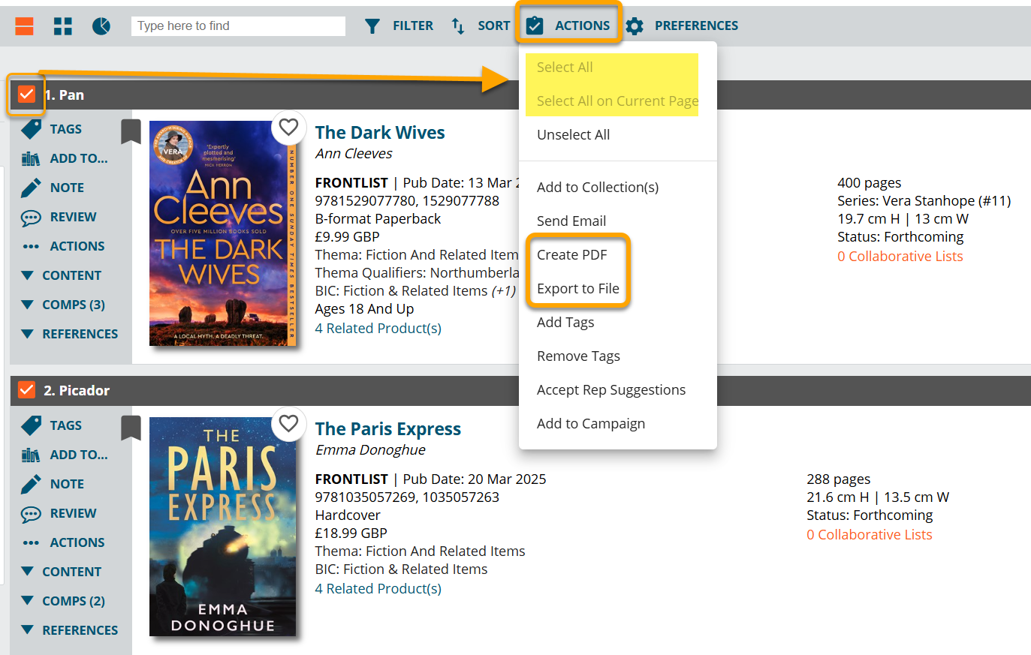The height and width of the screenshot is (655, 1031).
Task: Expand CONTENT section for The Paris Express
Action: coord(61,572)
